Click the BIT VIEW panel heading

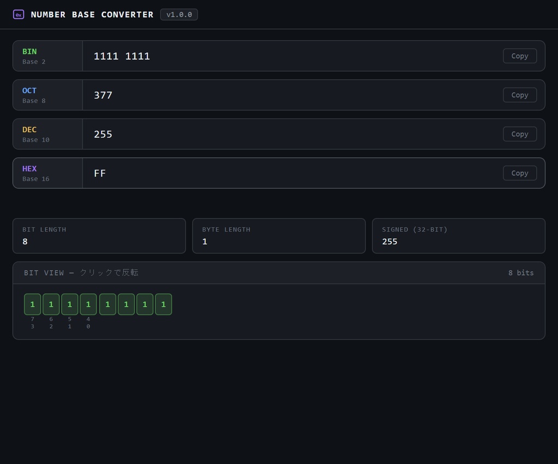point(81,273)
